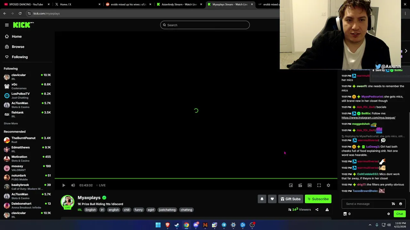
Task: Click the Kick logo
Action: pyautogui.click(x=23, y=25)
